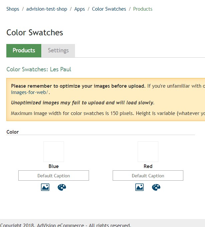Click the Blue swatch caption field
The width and height of the screenshot is (205, 227).
tap(54, 176)
